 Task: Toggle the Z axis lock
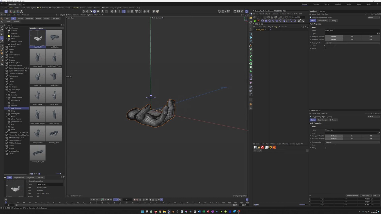tap(18, 11)
